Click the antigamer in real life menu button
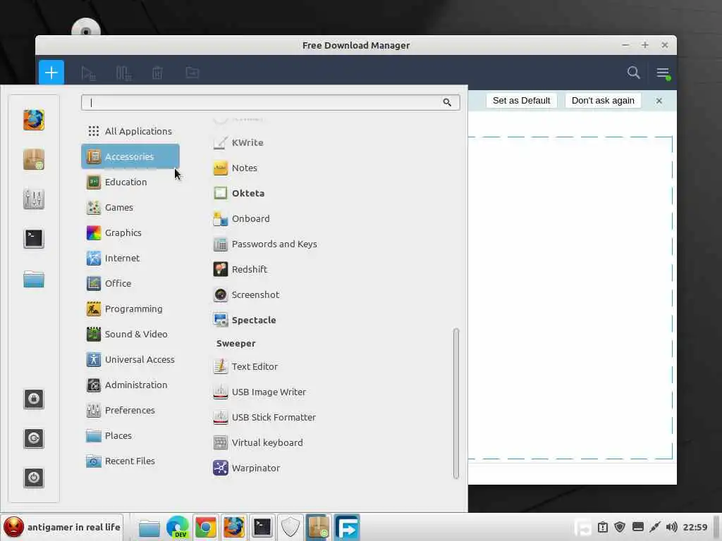 (x=62, y=527)
